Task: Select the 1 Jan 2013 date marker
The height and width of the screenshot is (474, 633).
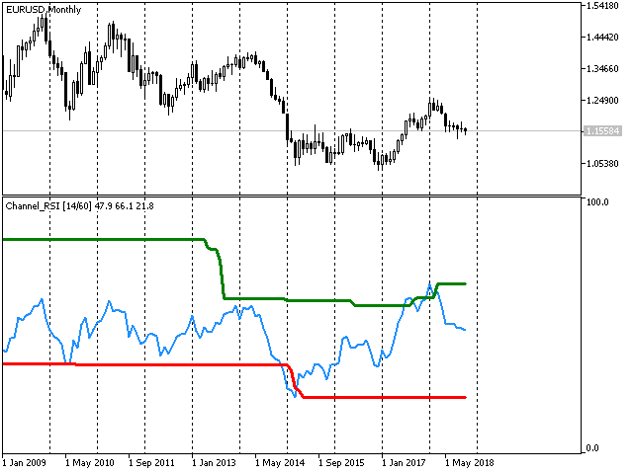Action: coord(217,461)
